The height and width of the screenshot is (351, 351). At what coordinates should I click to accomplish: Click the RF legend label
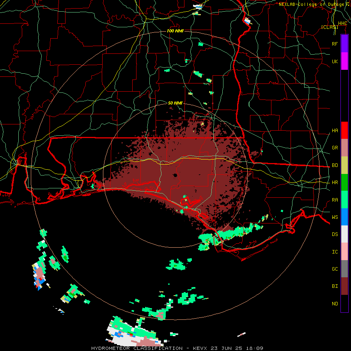click(335, 44)
